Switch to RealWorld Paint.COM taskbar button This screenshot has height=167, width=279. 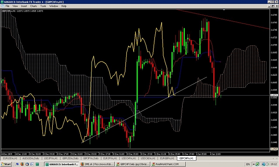pos(168,164)
